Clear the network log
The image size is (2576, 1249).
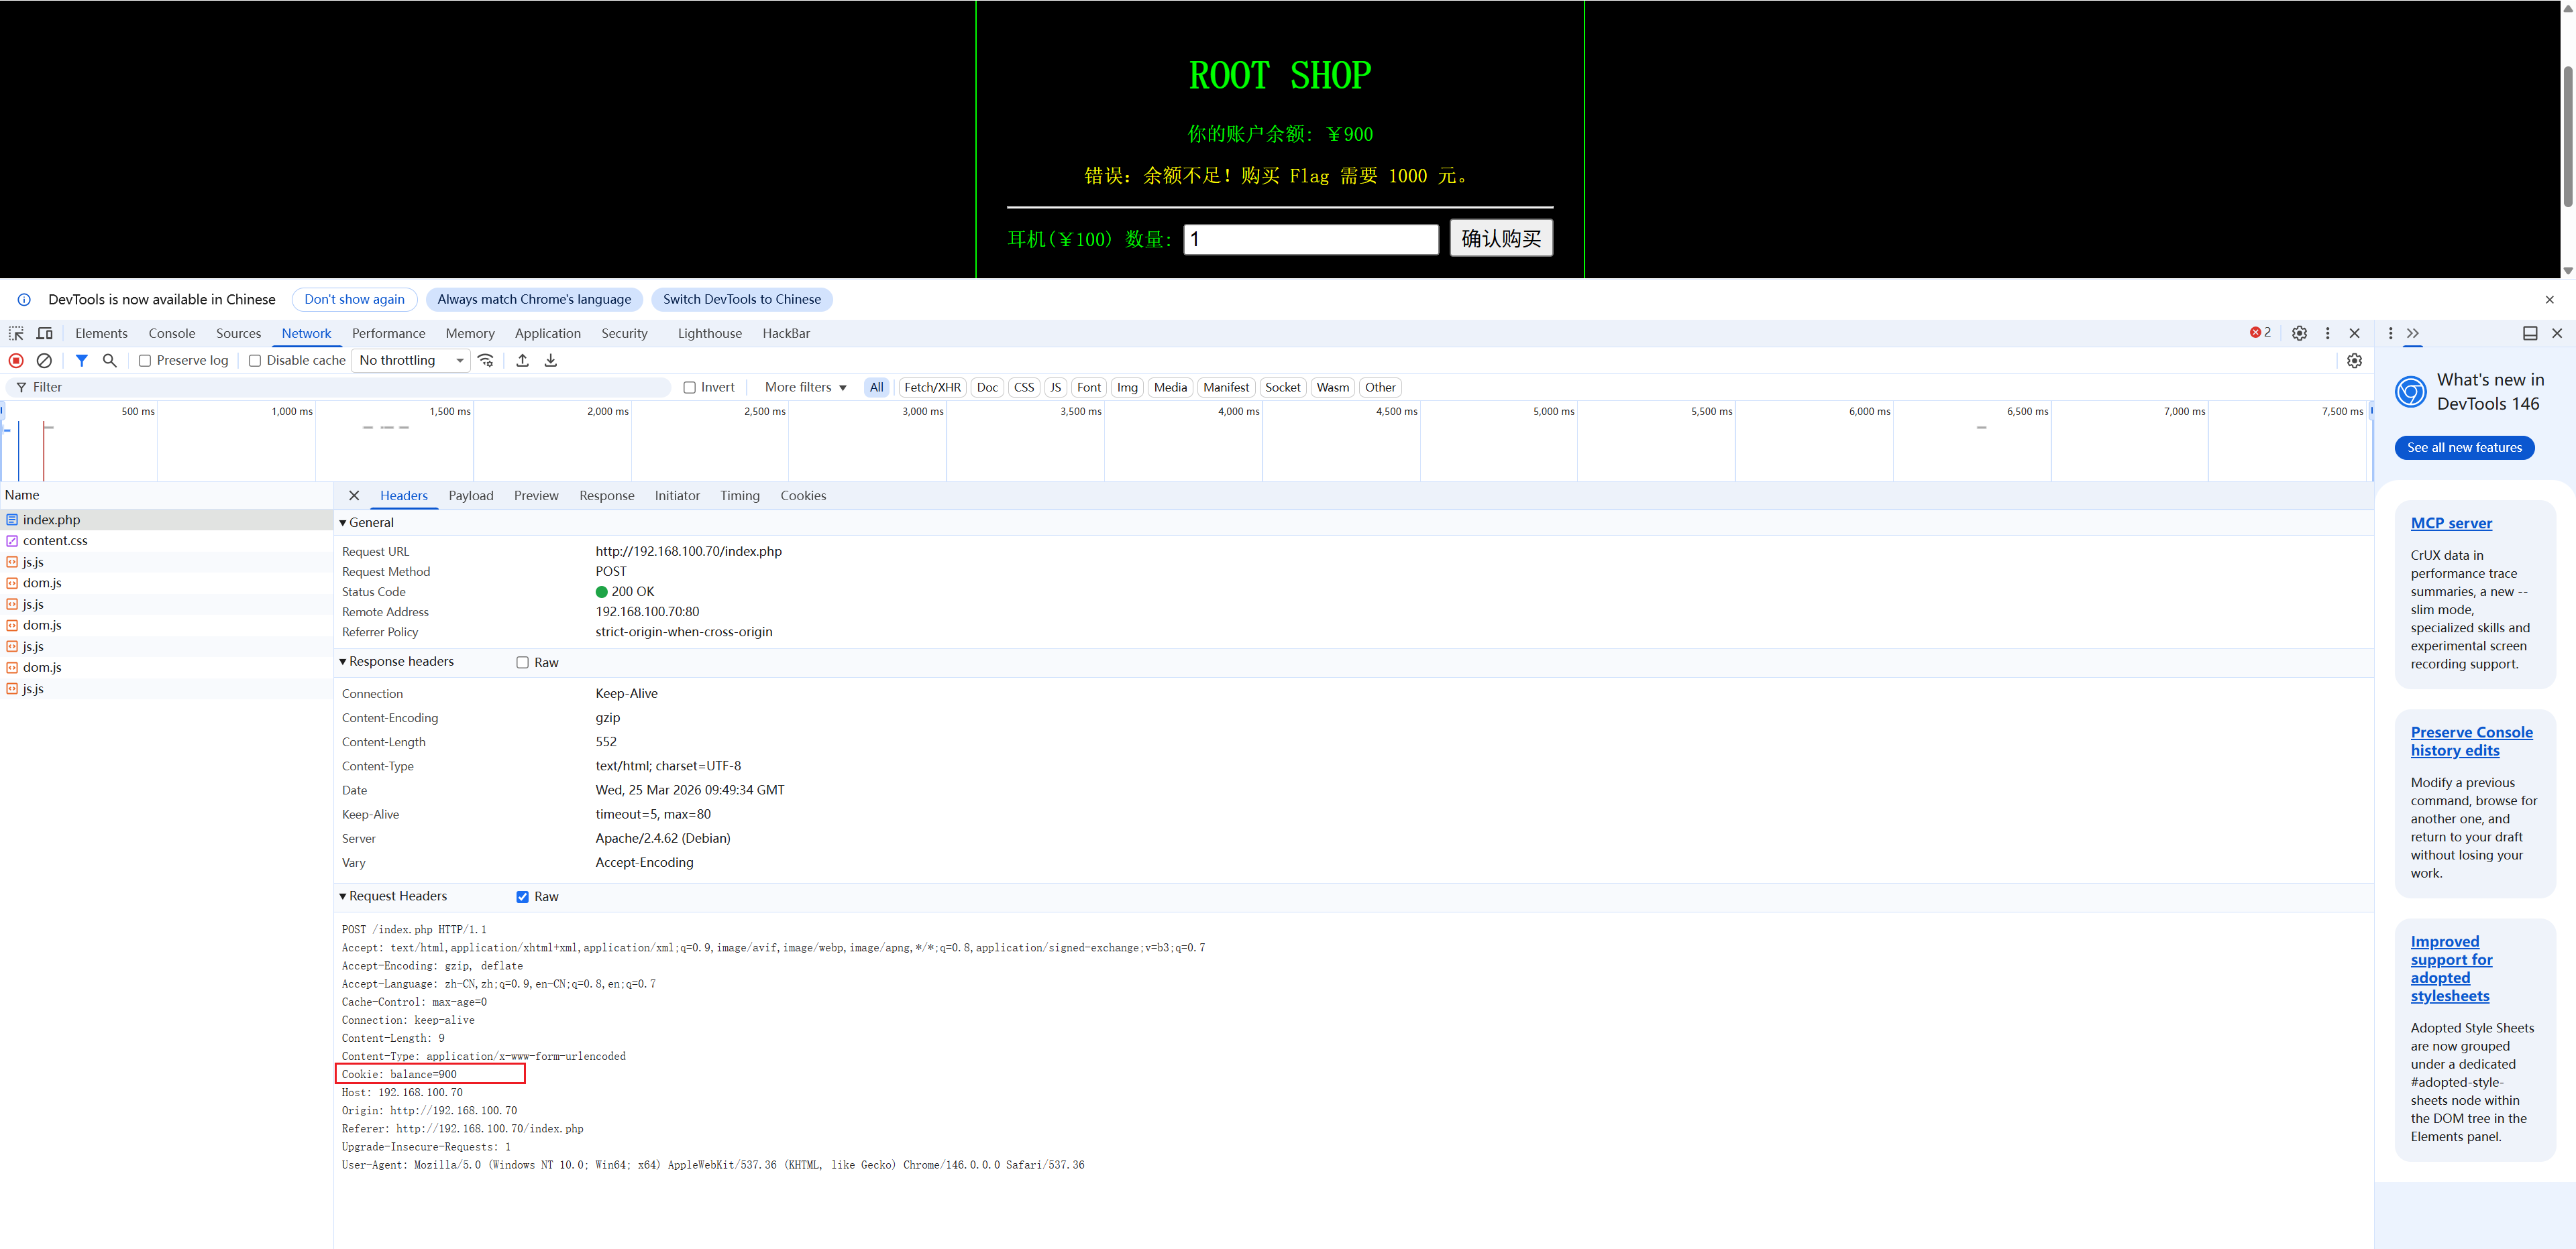44,361
